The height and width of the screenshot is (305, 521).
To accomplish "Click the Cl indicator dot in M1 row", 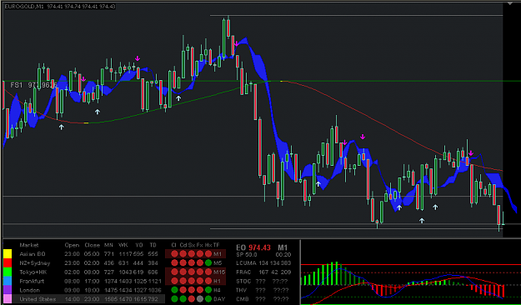I will (x=173, y=254).
